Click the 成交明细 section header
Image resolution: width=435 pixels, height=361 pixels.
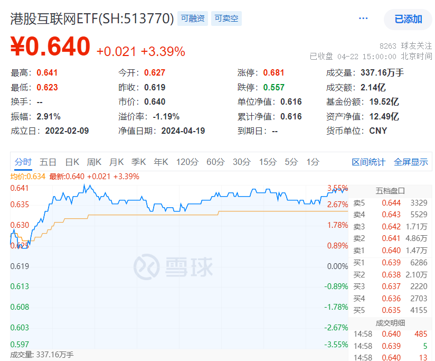pyautogui.click(x=390, y=323)
